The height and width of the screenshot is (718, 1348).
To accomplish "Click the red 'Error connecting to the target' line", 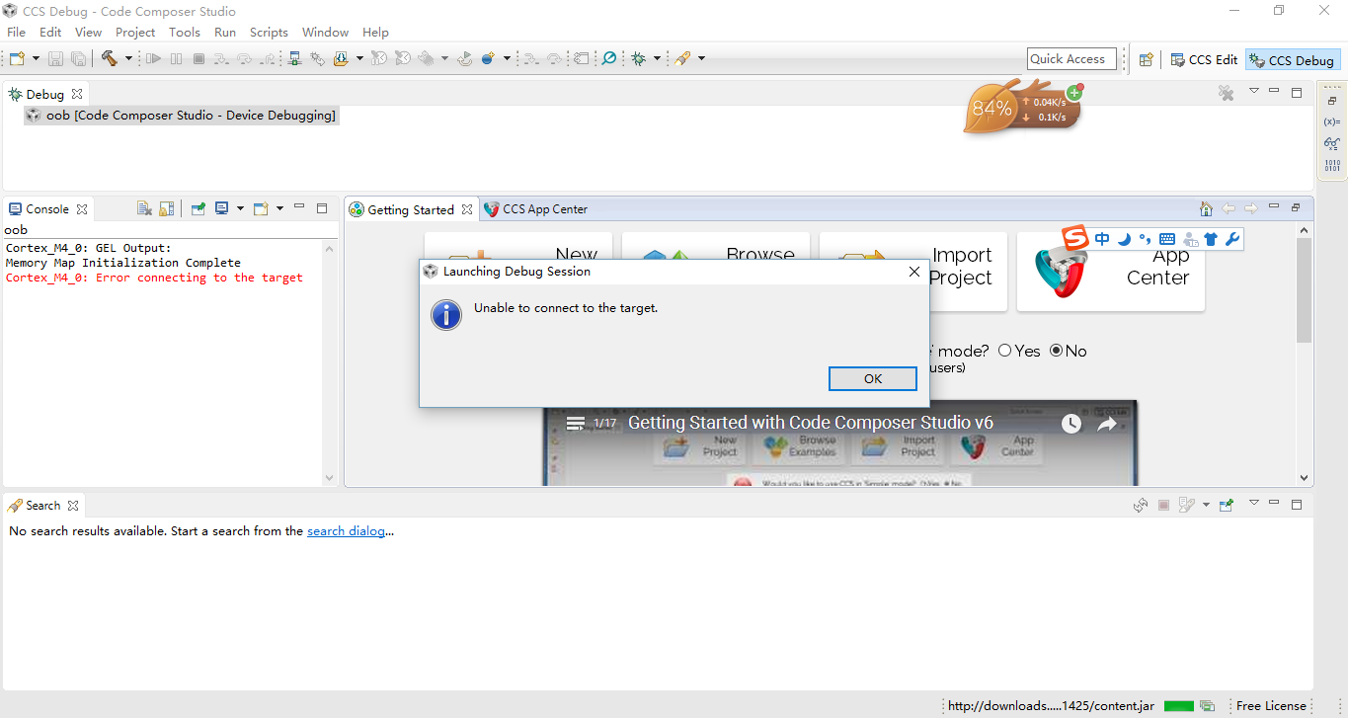I will coord(154,279).
